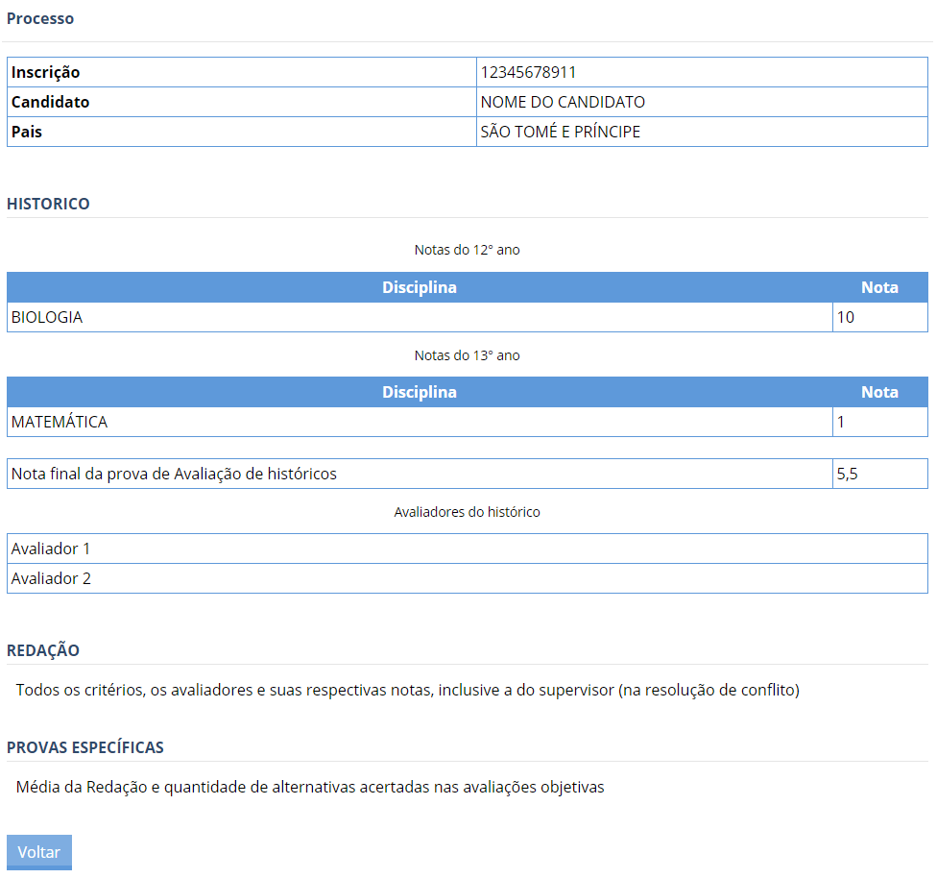This screenshot has height=878, width=937.
Task: Click the Nota value 10 for BIOLOGIA
Action: (x=845, y=316)
